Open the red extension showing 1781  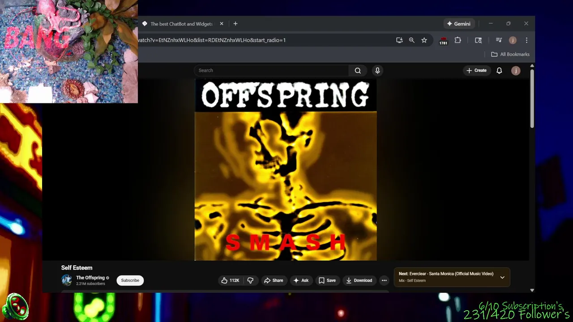click(x=443, y=41)
